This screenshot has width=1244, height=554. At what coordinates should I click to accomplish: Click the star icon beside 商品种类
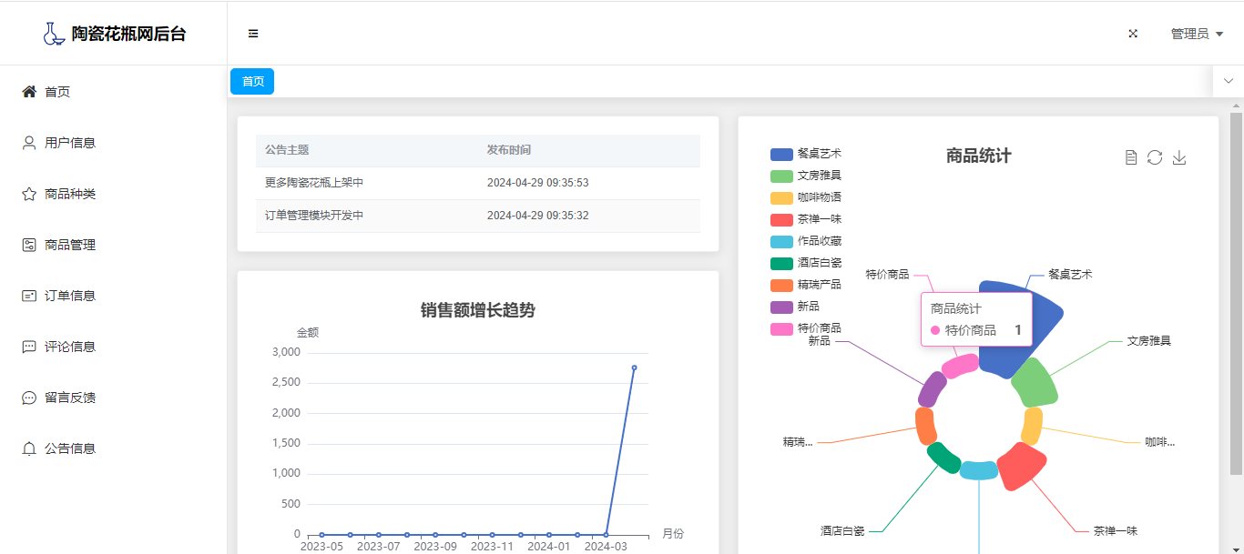pos(29,194)
